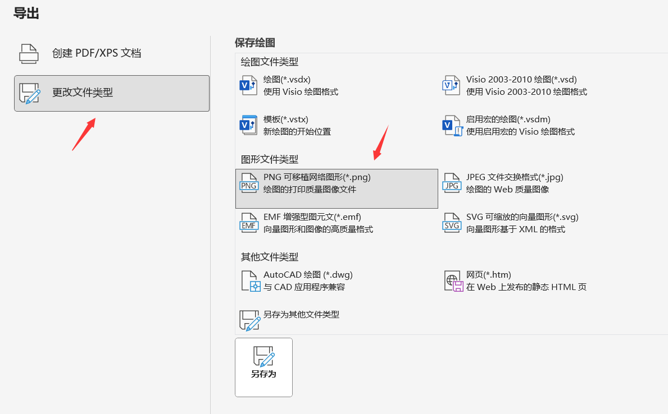Click the 另存为 button
This screenshot has height=414, width=668.
pyautogui.click(x=263, y=367)
